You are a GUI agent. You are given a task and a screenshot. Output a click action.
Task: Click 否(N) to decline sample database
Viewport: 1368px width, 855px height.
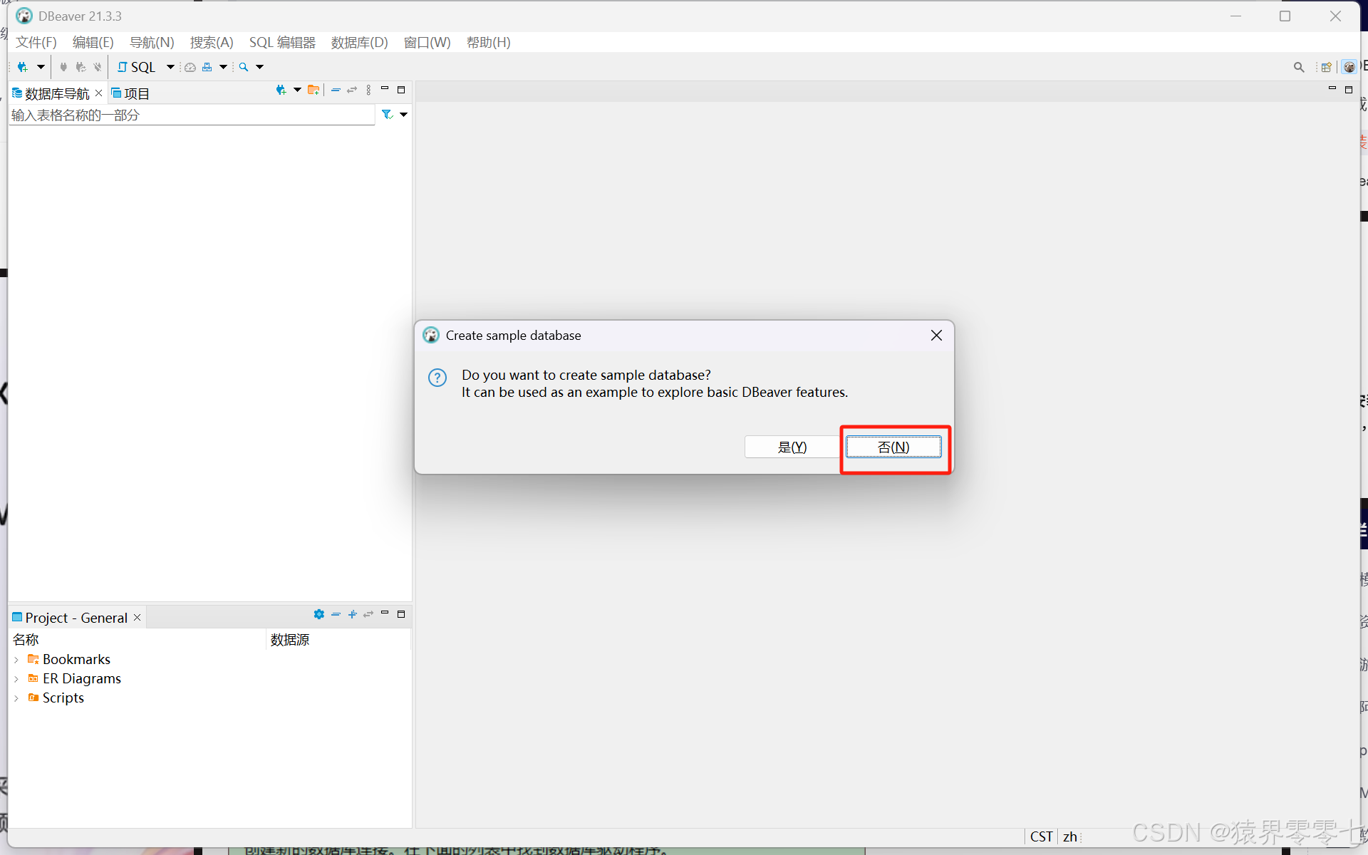893,447
